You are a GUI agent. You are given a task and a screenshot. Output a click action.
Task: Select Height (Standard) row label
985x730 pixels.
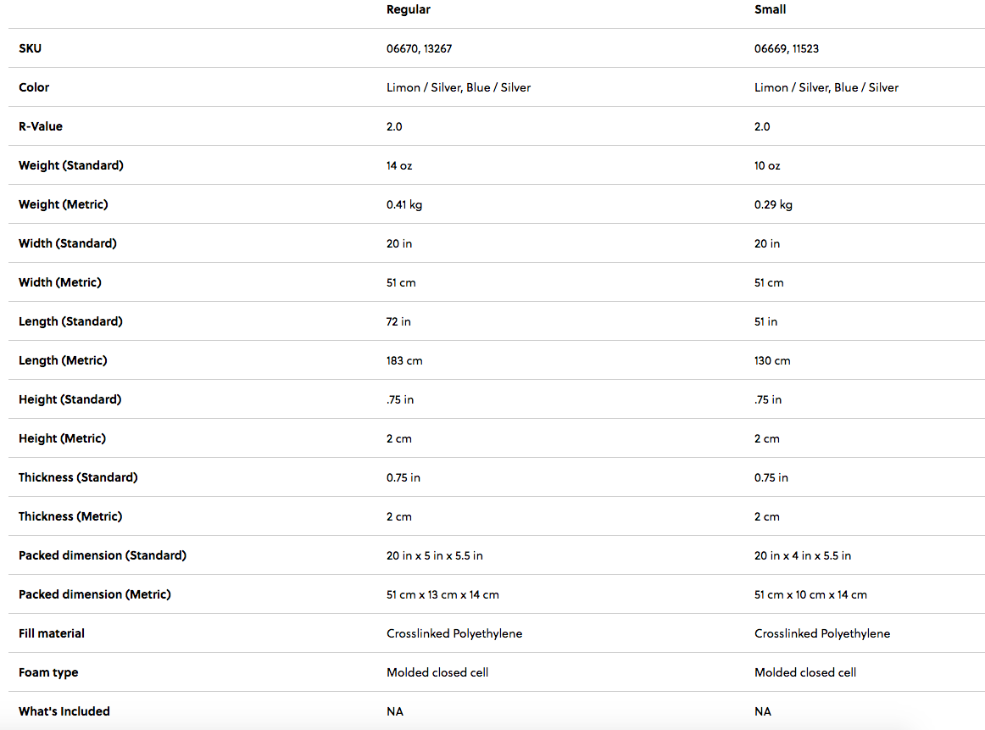70,399
